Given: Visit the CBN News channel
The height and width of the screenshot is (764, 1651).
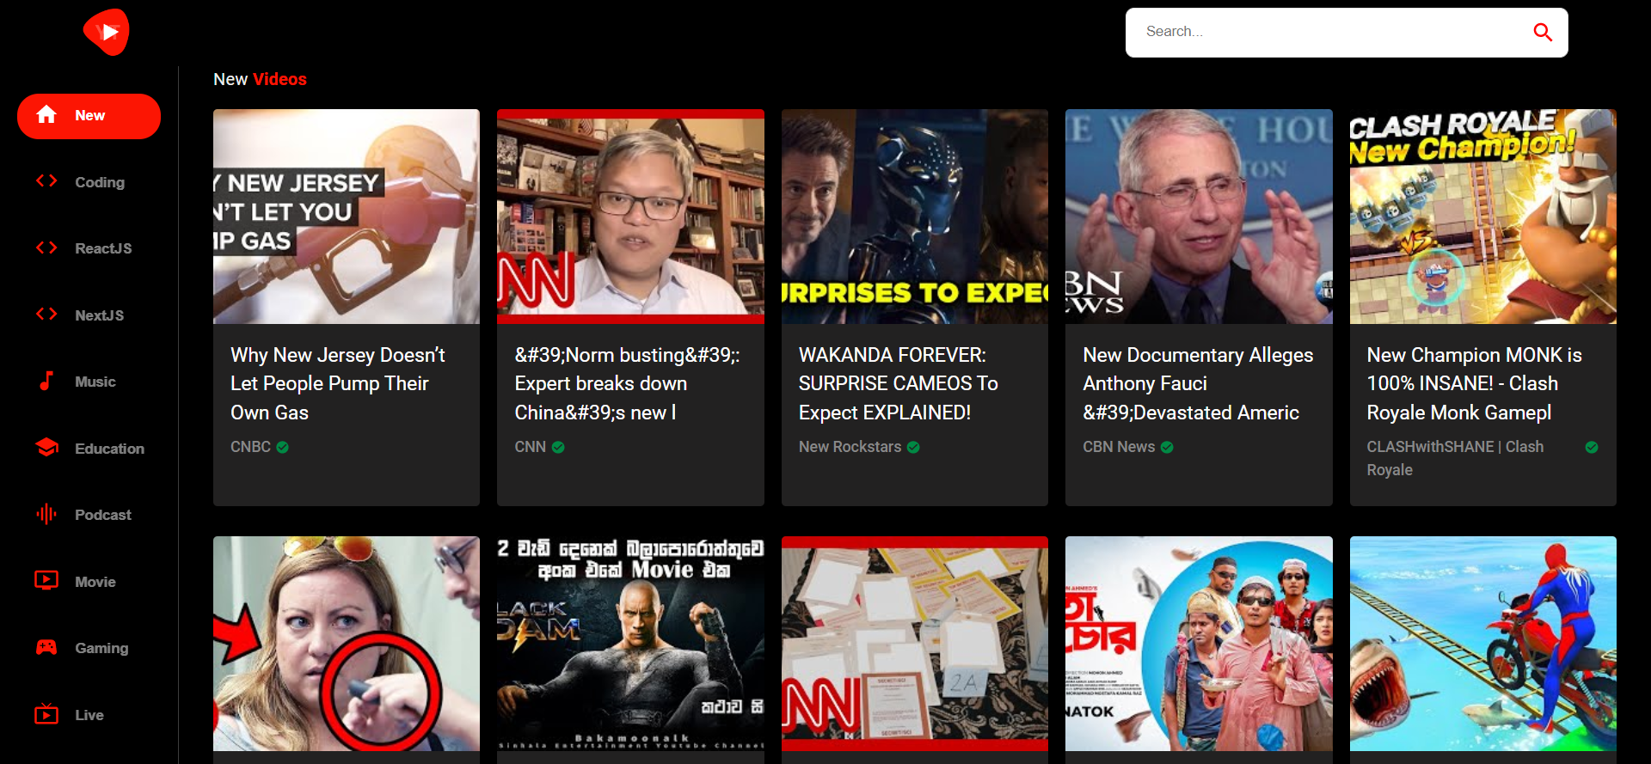Looking at the screenshot, I should [1119, 447].
